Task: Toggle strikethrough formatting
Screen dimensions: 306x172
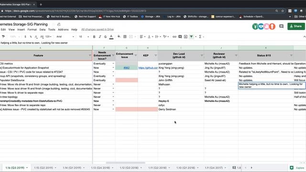Action: coord(105,37)
